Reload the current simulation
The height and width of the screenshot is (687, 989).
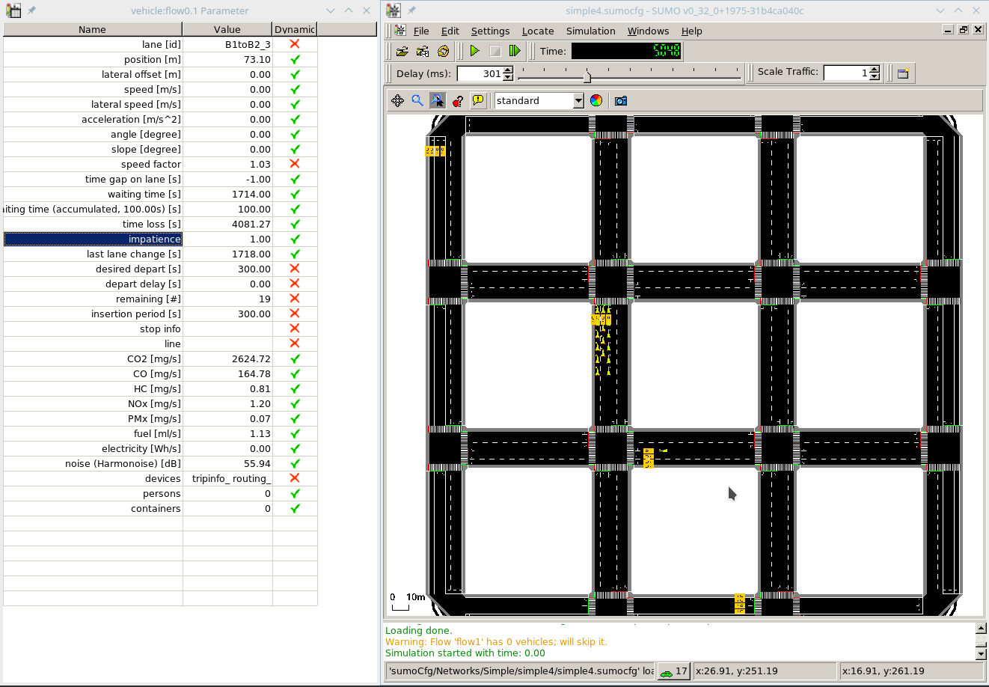click(443, 51)
